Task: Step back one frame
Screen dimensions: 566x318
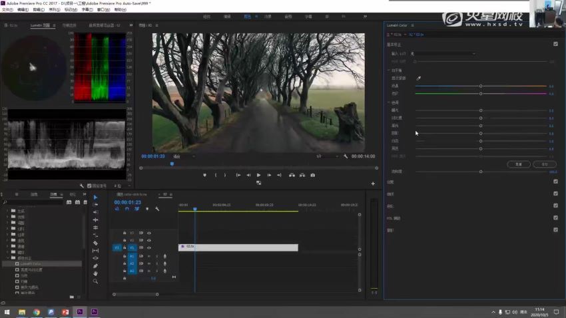Action: coord(248,175)
